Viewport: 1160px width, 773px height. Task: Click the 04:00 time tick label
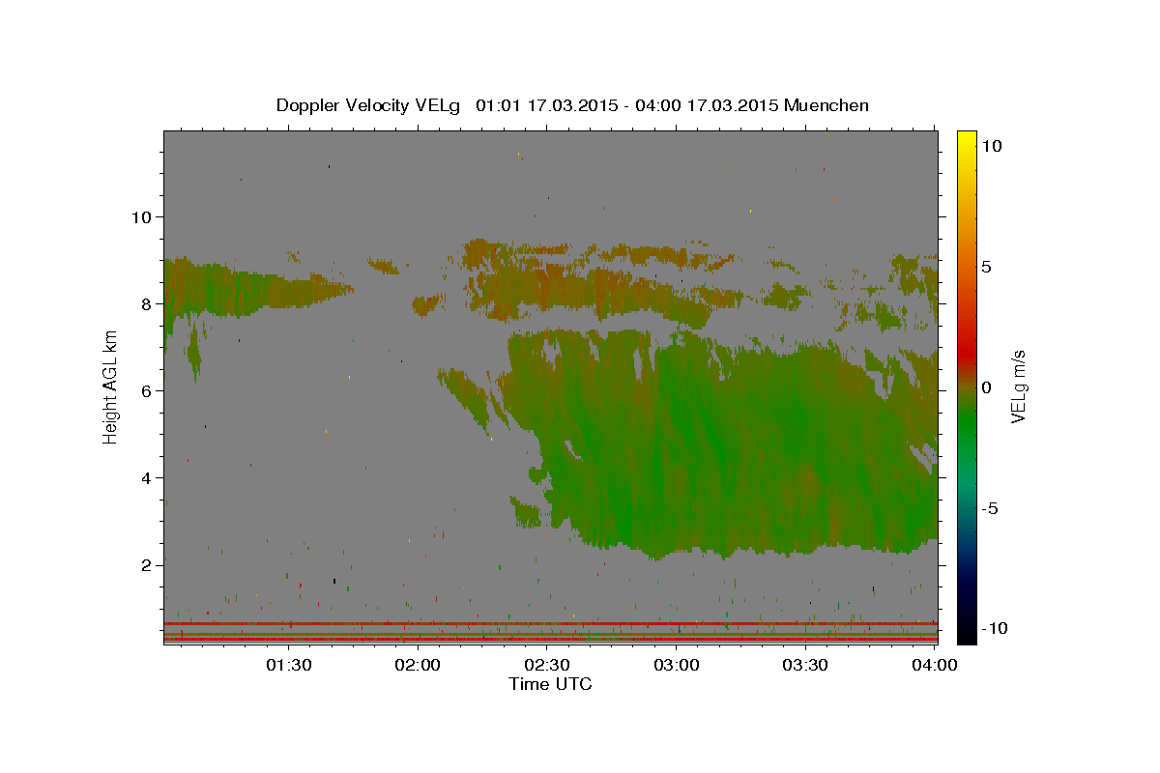(x=935, y=665)
